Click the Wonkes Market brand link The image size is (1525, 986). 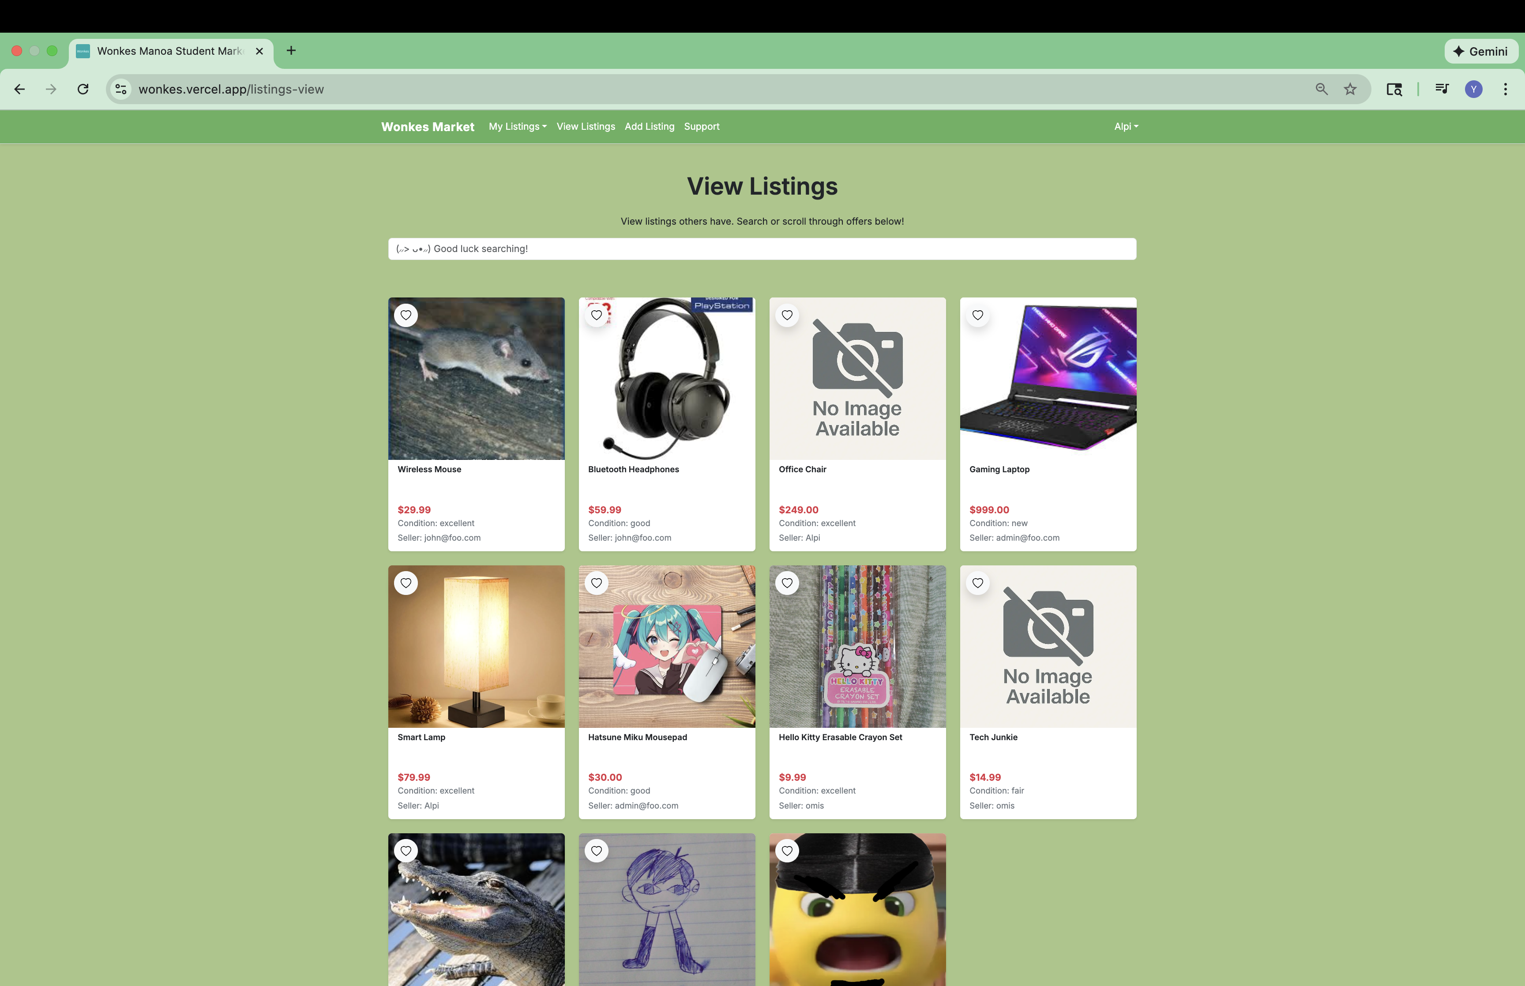pyautogui.click(x=428, y=127)
